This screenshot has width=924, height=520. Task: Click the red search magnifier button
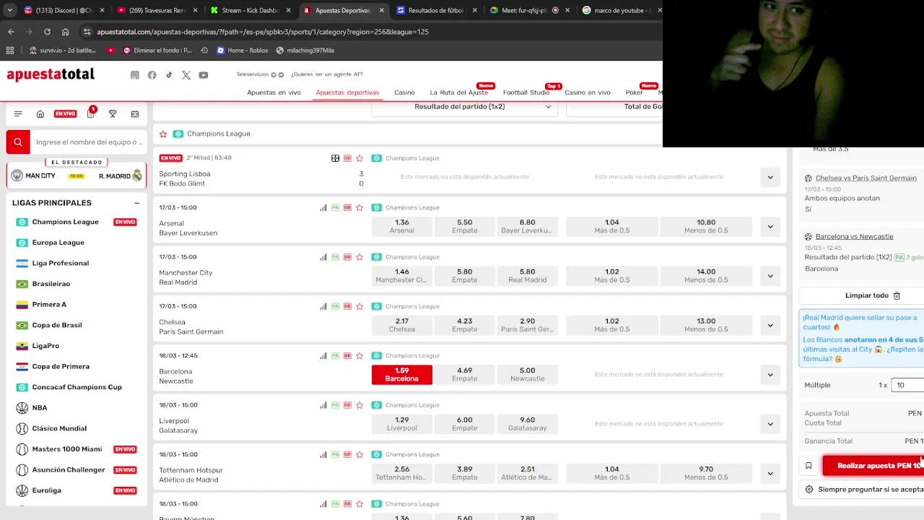[18, 142]
